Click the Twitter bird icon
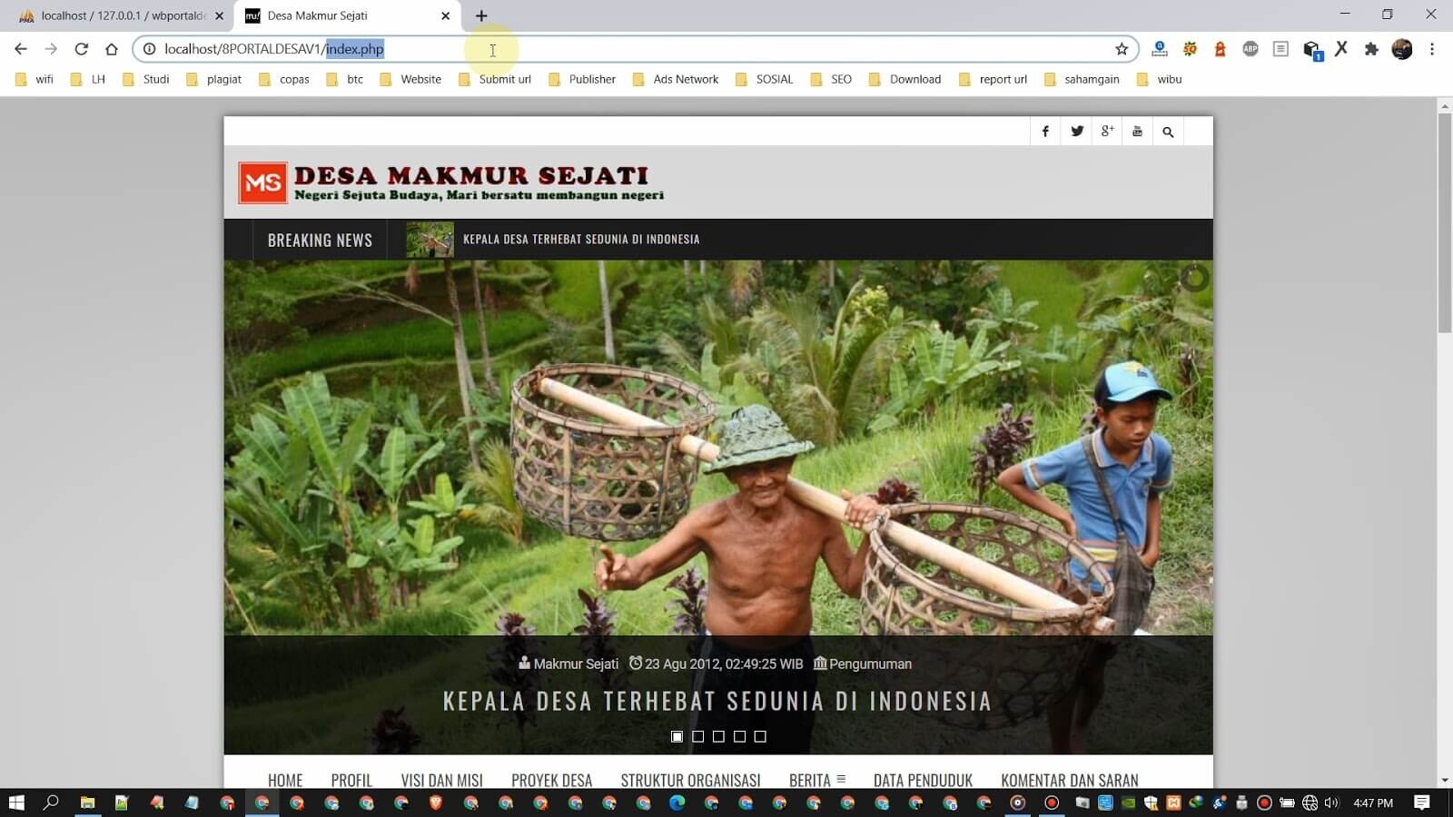The height and width of the screenshot is (817, 1453). tap(1076, 131)
